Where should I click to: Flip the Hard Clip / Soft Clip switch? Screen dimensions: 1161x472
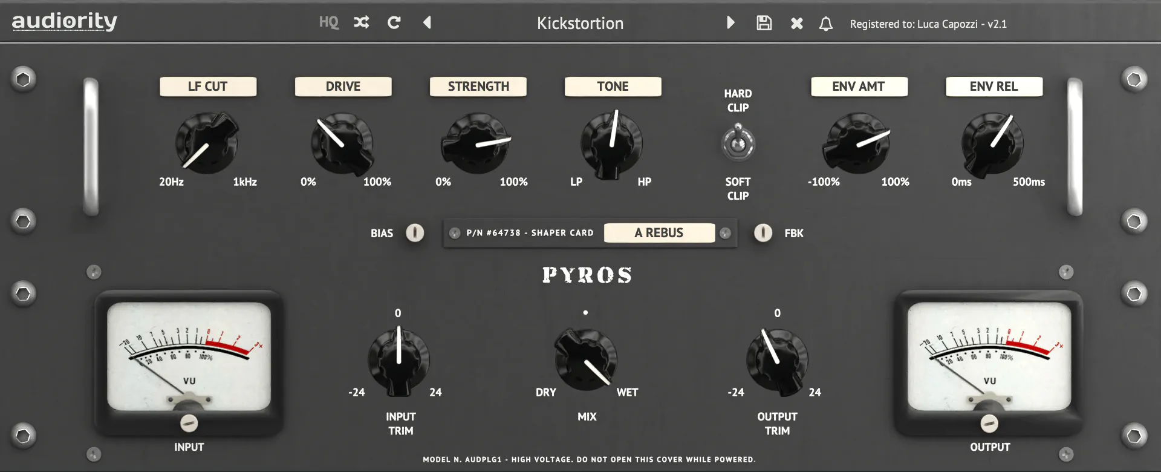click(x=738, y=143)
